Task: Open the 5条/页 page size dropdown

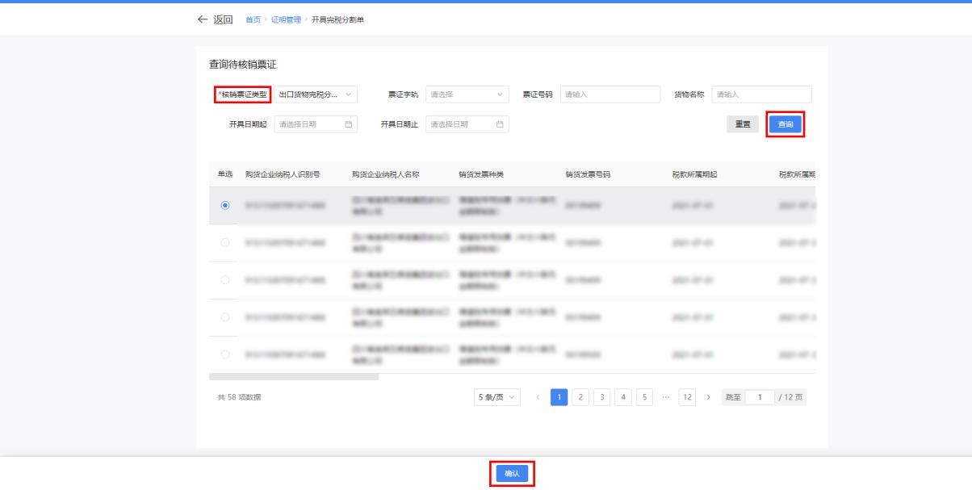Action: point(497,396)
